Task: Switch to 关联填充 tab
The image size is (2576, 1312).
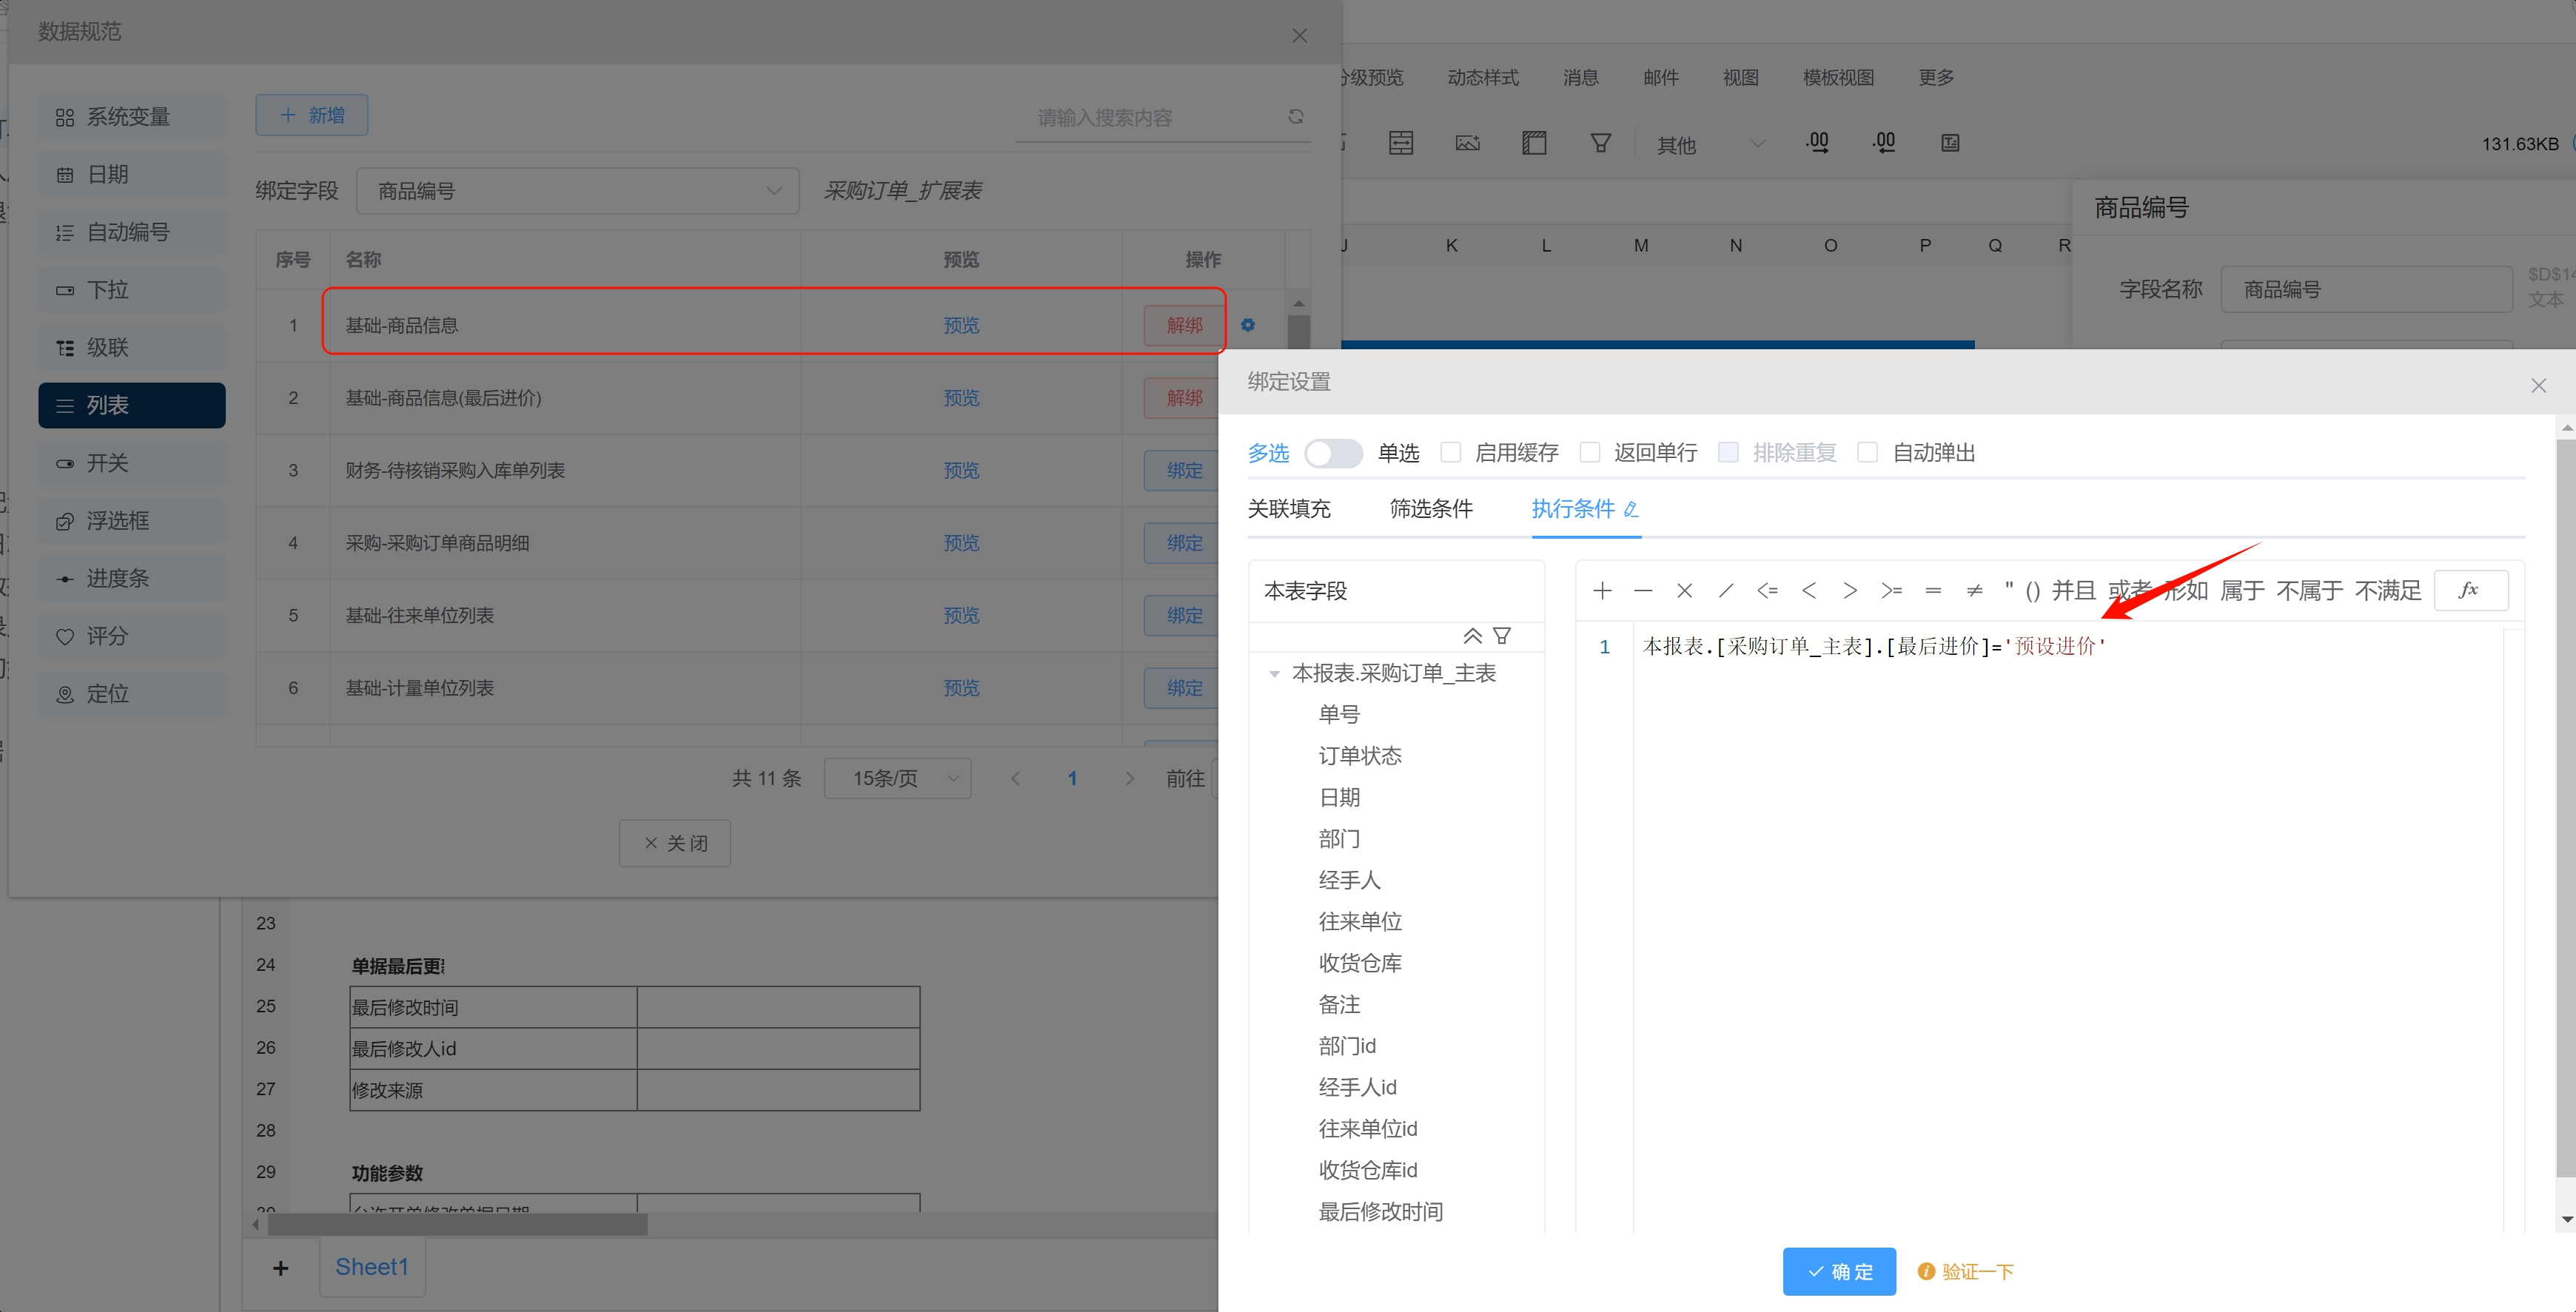Action: (x=1289, y=509)
